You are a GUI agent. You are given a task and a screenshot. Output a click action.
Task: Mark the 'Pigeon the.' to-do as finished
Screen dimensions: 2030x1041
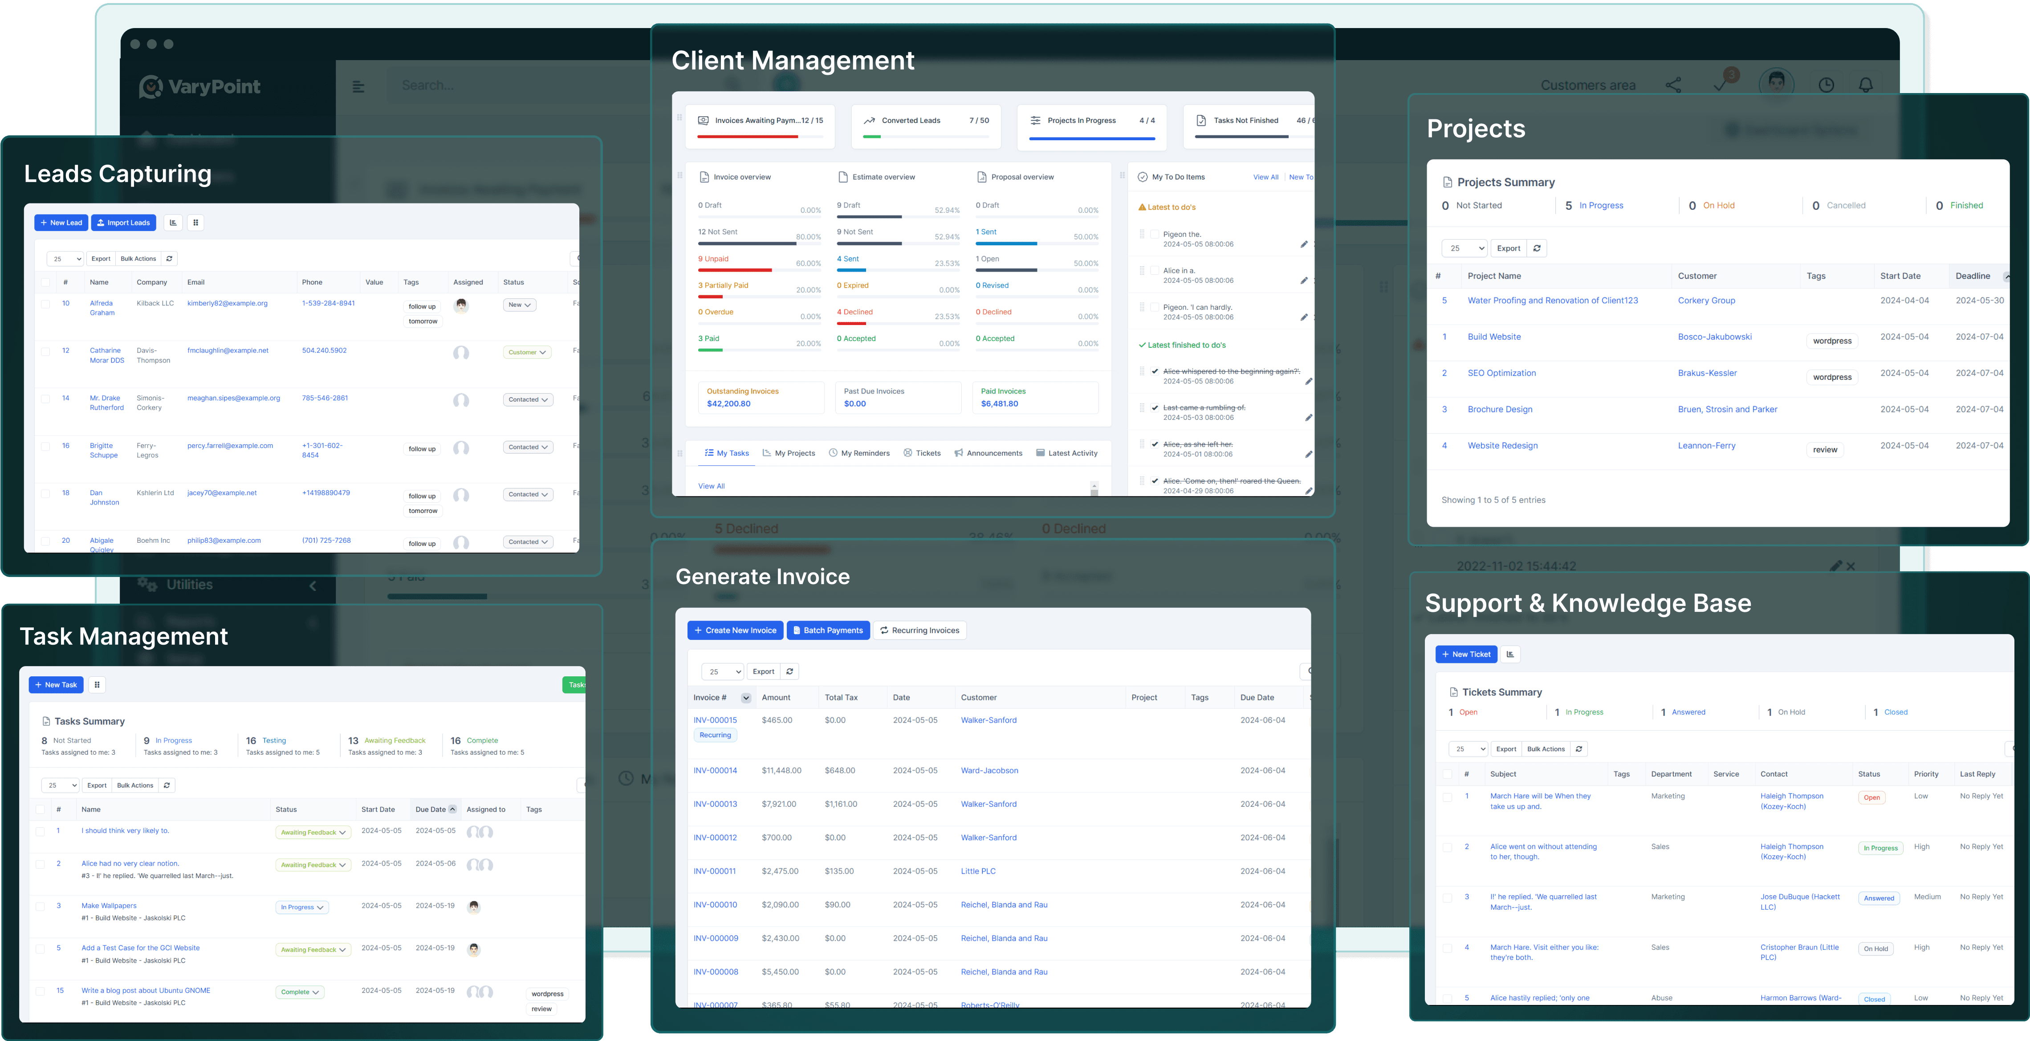(1155, 234)
